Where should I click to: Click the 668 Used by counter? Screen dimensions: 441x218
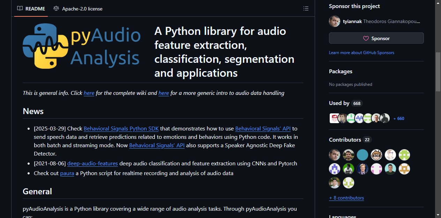pos(357,103)
